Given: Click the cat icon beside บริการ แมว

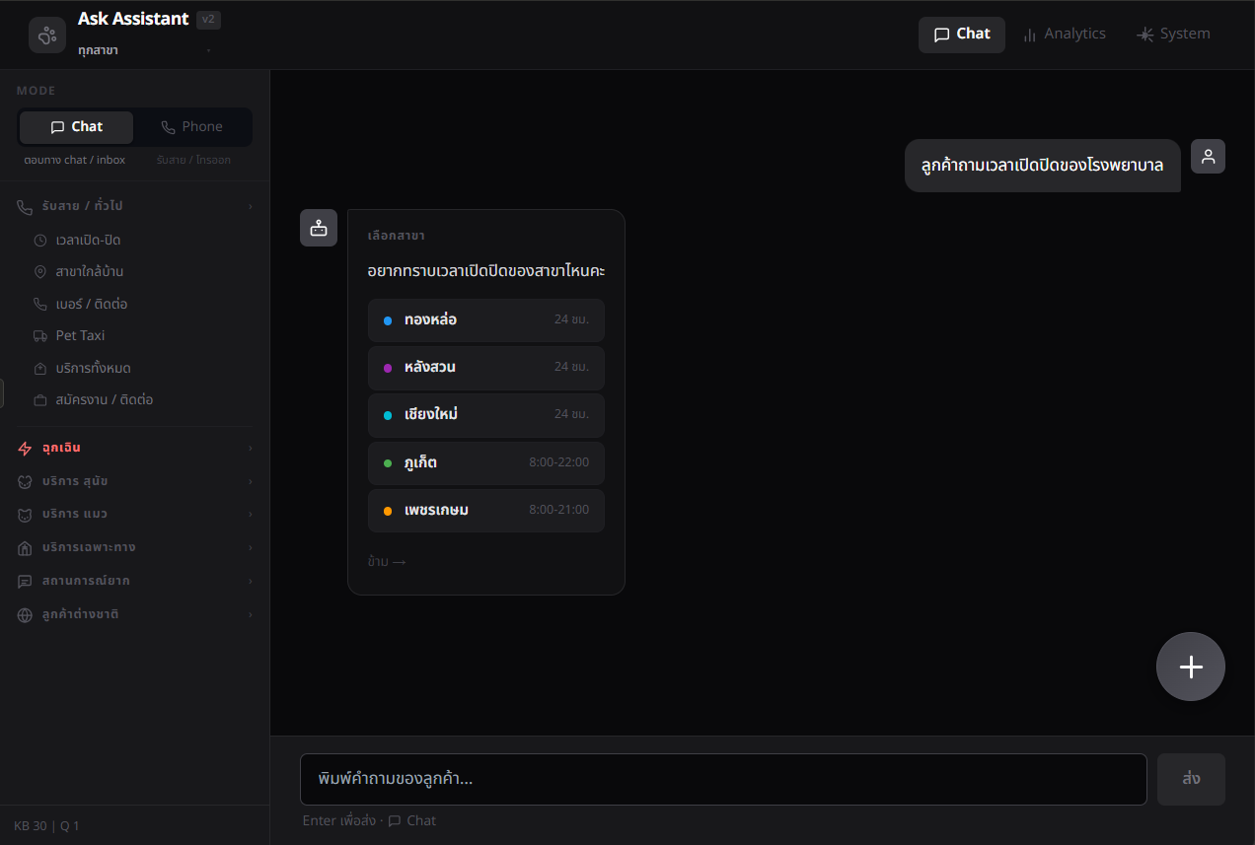Looking at the screenshot, I should 24,514.
